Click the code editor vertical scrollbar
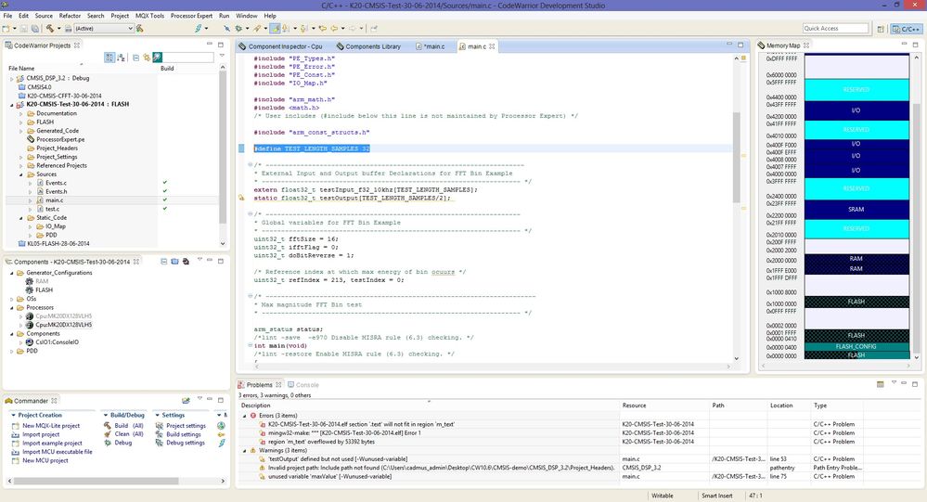927x502 pixels. click(736, 156)
